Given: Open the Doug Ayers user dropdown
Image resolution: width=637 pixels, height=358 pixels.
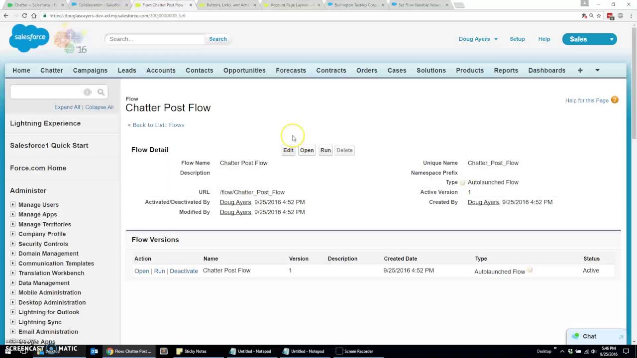Looking at the screenshot, I should pos(478,39).
